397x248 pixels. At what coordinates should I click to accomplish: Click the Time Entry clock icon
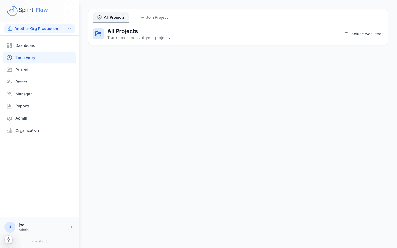(x=9, y=57)
